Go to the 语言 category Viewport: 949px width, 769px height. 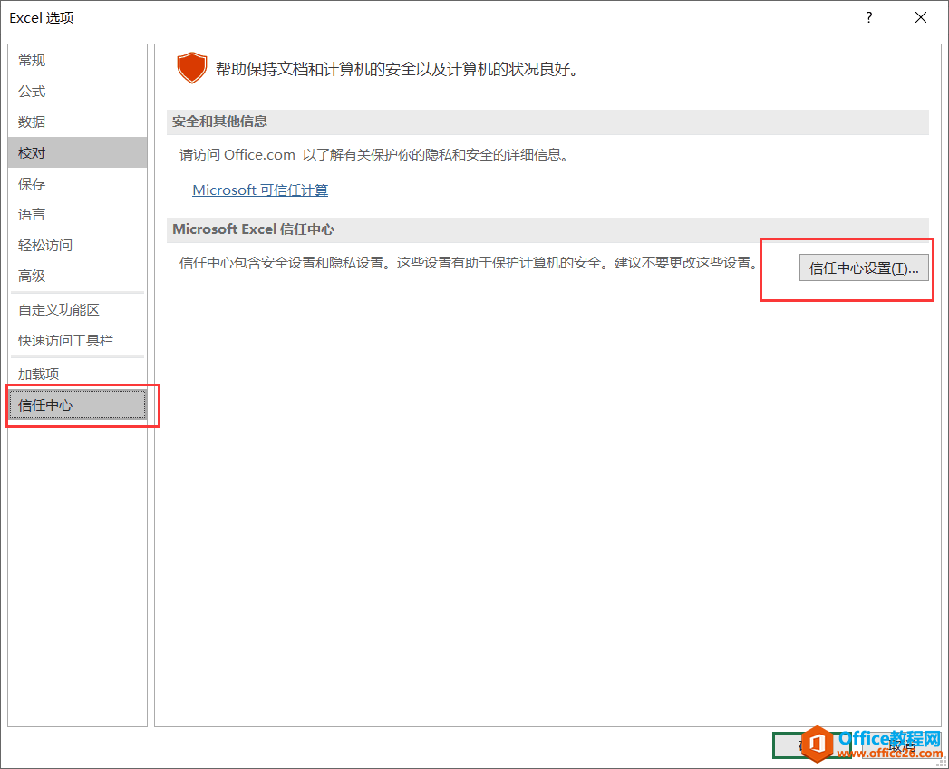(77, 214)
